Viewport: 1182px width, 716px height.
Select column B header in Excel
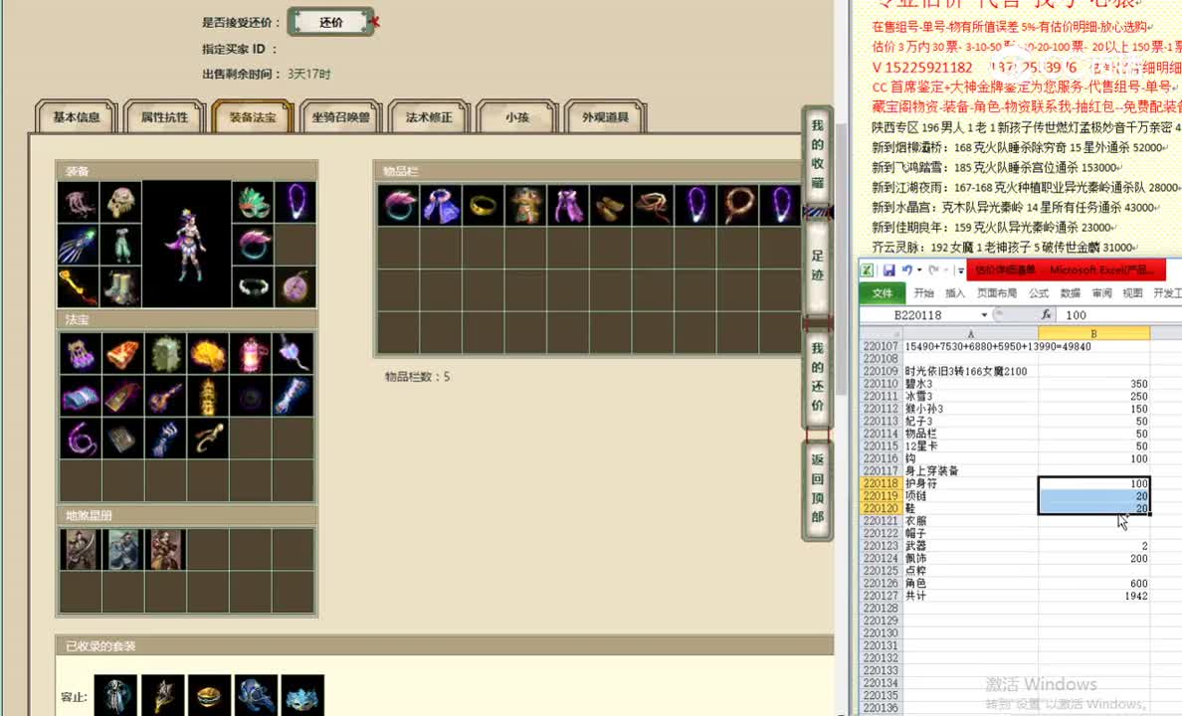pos(1093,333)
